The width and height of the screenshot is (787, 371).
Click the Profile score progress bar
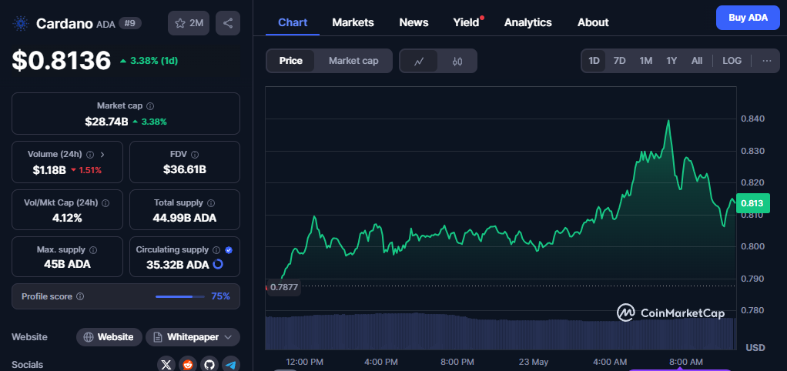[x=179, y=296]
